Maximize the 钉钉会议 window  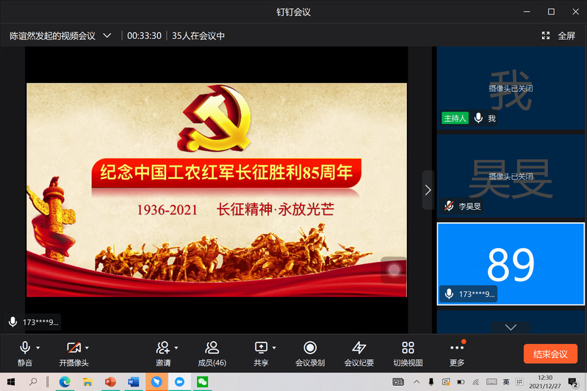[551, 12]
